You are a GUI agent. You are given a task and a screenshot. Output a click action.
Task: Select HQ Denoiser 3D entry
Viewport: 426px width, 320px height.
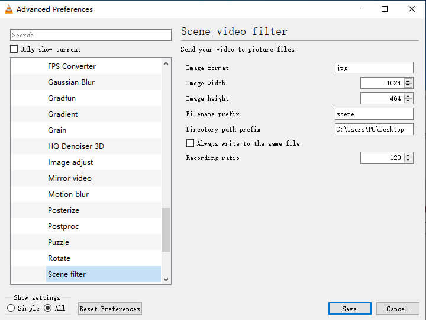[x=76, y=146]
